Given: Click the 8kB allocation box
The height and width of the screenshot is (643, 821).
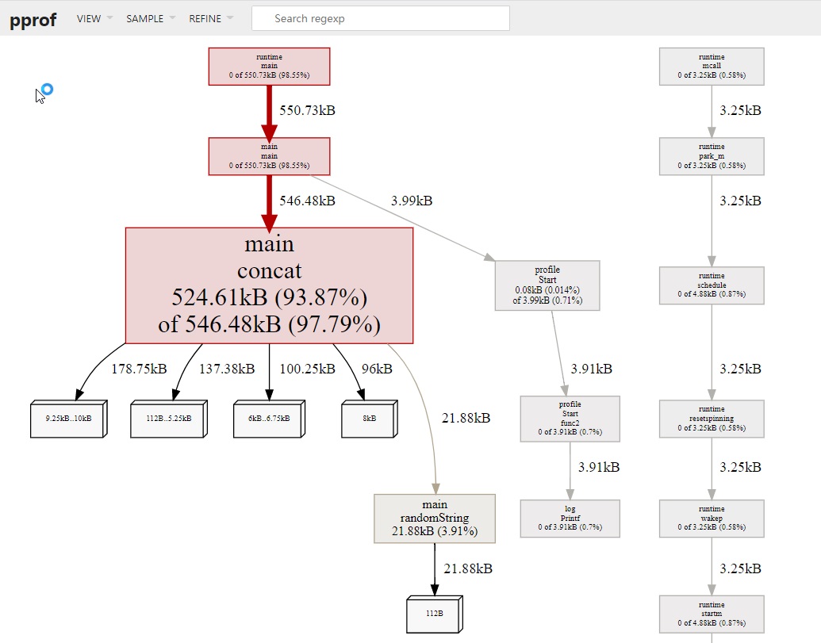Looking at the screenshot, I should click(369, 419).
